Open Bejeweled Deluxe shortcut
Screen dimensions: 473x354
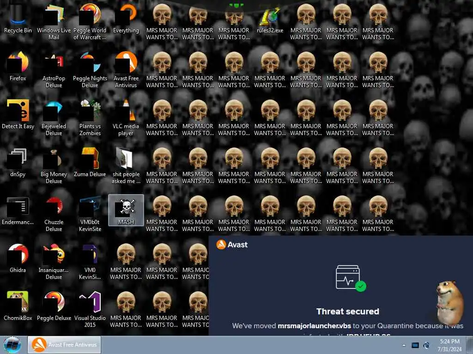click(54, 118)
